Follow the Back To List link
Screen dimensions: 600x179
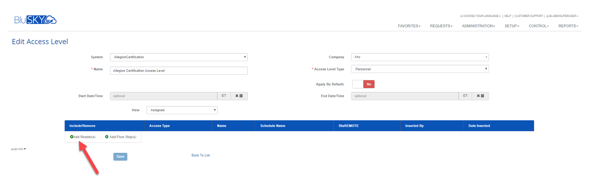point(201,155)
